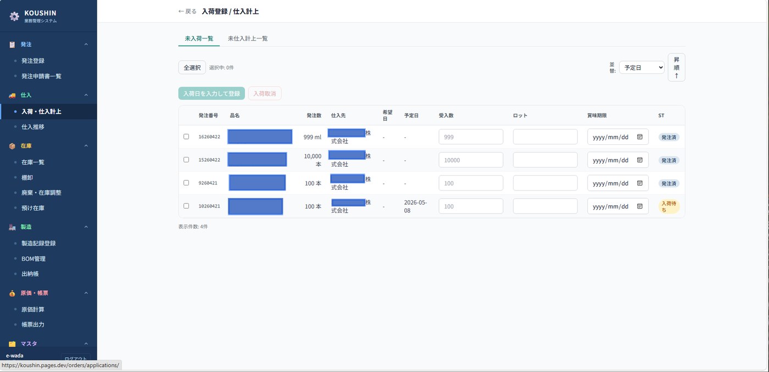Collapse the 在庫 sidebar section chevron

pos(86,146)
